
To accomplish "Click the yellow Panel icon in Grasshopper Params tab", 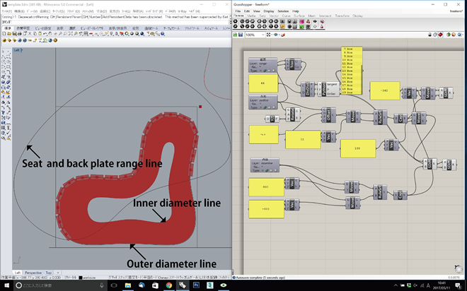I will pos(282,26).
